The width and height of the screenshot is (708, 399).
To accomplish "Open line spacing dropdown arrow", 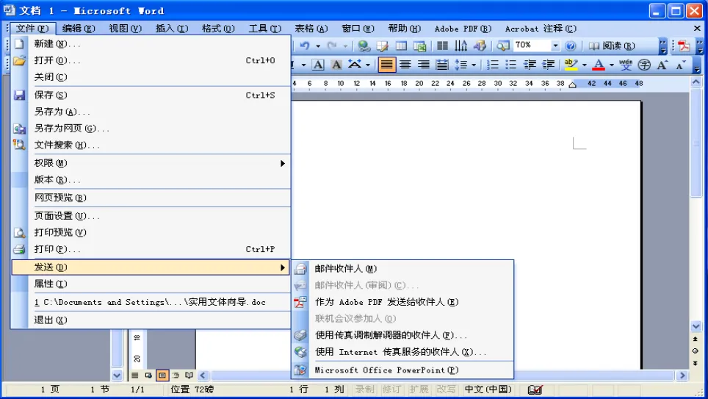I will (474, 65).
